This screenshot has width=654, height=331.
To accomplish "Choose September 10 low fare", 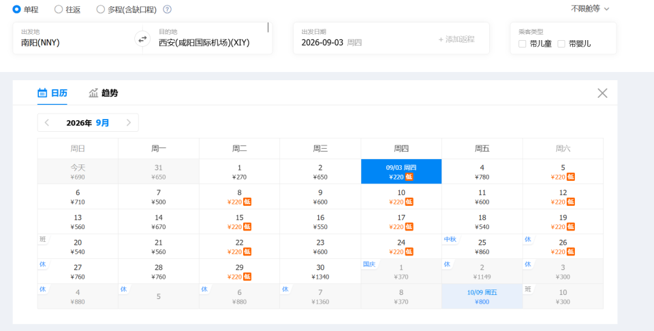I will point(401,196).
